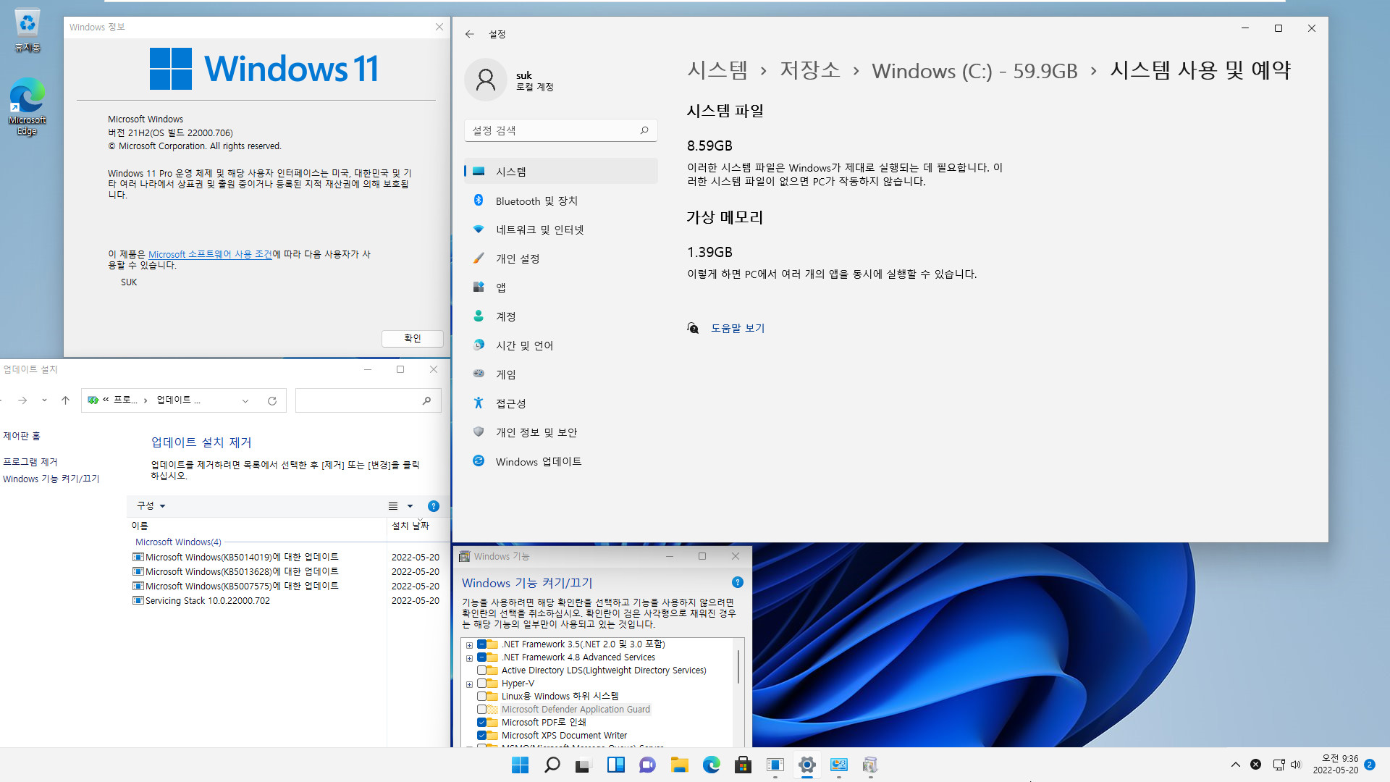Open the address bar history dropdown

point(245,400)
